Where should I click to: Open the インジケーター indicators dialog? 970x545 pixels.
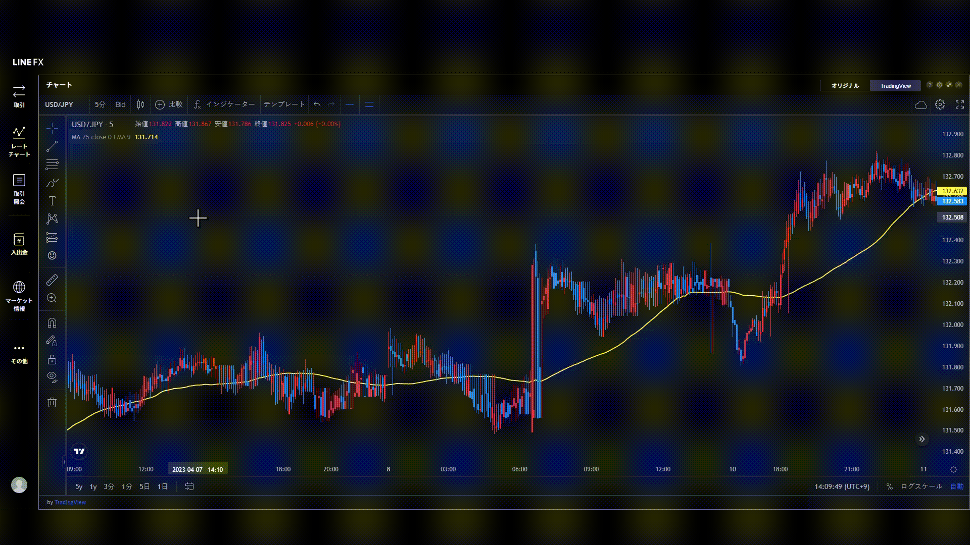[x=224, y=104]
